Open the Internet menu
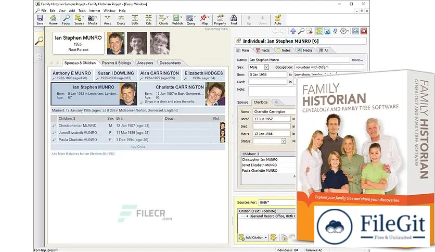This screenshot has height=252, width=435. [x=95, y=10]
